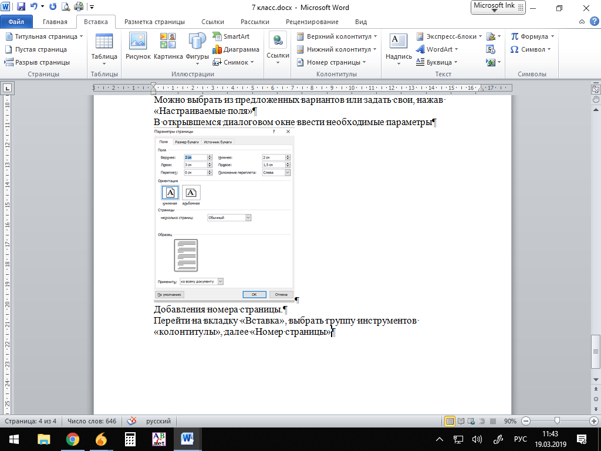Switch to full screen reading view
Screen dimensions: 601x451
tap(461, 421)
